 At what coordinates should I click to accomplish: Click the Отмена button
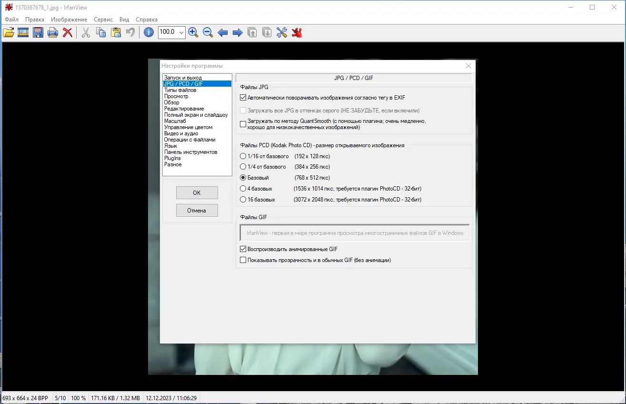click(x=197, y=211)
